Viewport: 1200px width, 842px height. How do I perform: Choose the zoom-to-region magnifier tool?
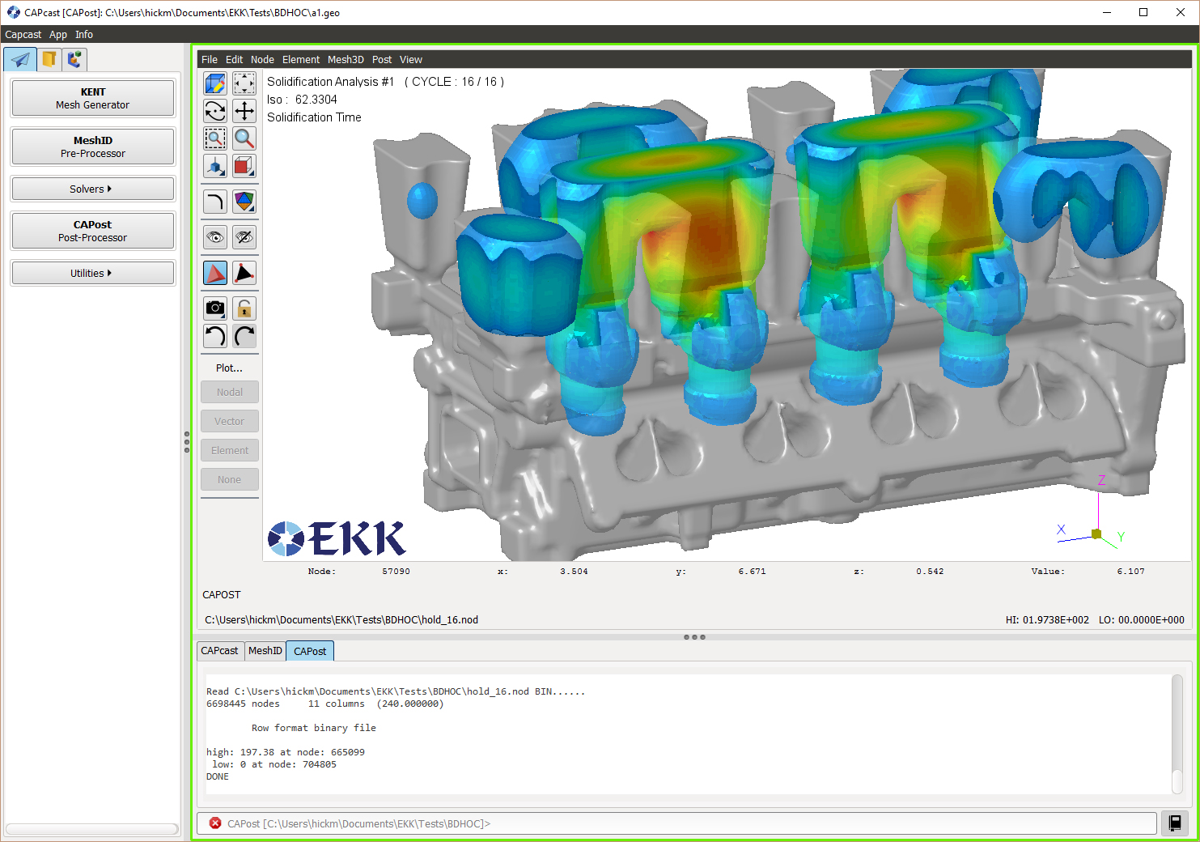coord(215,138)
